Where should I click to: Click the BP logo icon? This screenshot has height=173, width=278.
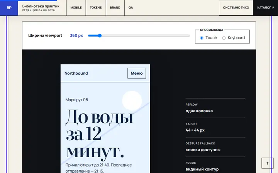(9, 8)
